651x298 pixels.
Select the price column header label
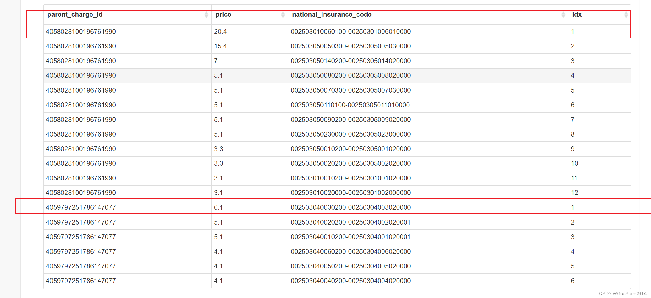coord(223,15)
